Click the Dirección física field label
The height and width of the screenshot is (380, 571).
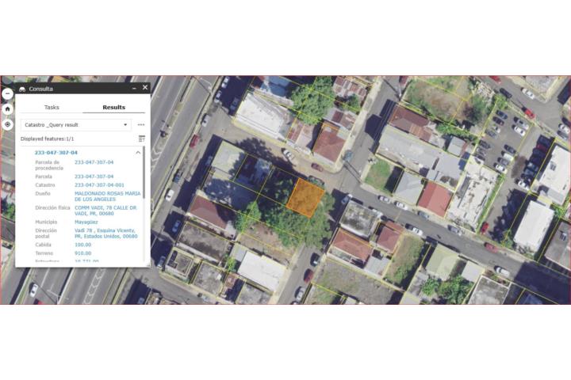pos(52,207)
